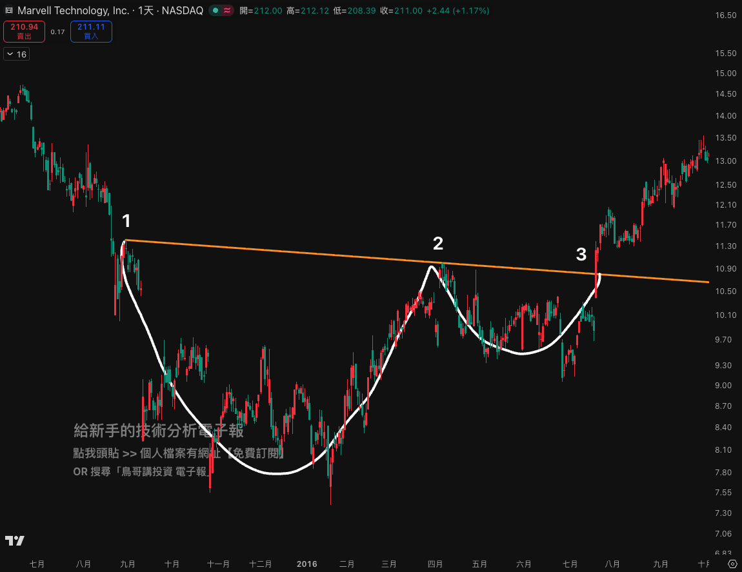
Task: Click the 16.50 price axis label
Action: pos(725,15)
